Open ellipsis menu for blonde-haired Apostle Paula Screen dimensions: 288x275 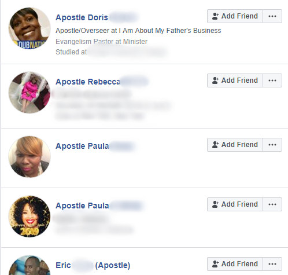(272, 145)
